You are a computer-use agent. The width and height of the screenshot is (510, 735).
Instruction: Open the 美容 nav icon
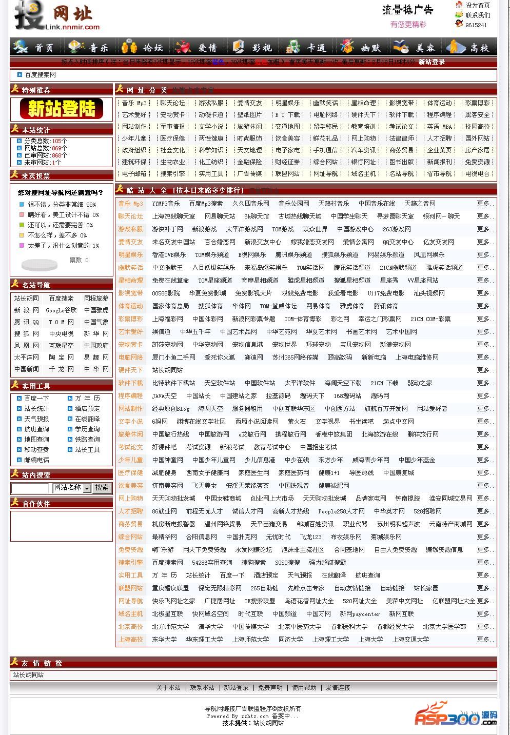click(401, 47)
